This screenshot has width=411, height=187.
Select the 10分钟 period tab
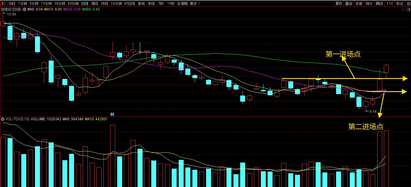pyautogui.click(x=116, y=3)
